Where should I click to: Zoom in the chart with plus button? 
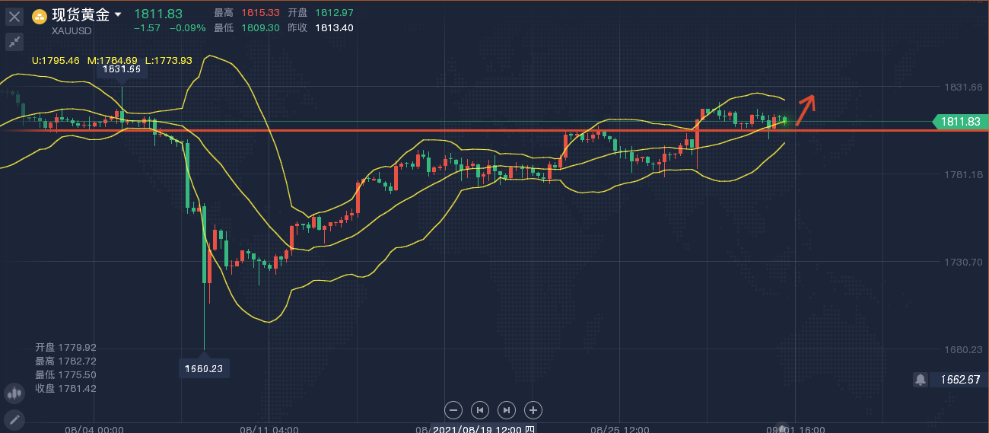533,410
